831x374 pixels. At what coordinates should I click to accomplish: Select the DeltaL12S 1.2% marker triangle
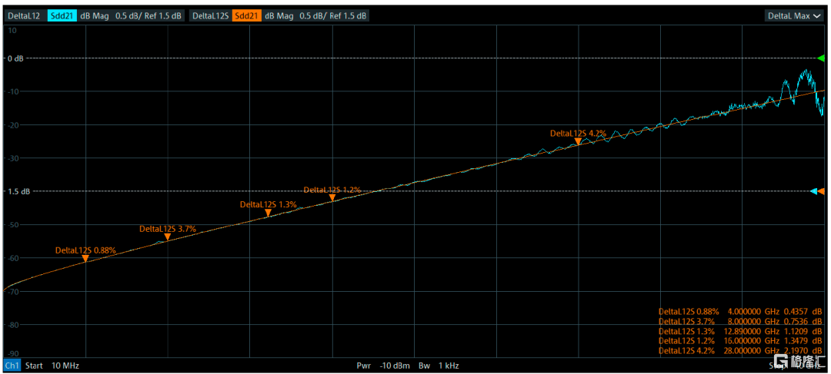(x=332, y=198)
